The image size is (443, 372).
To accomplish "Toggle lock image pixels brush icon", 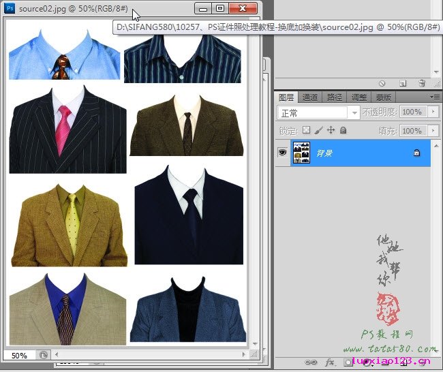I will click(x=318, y=130).
